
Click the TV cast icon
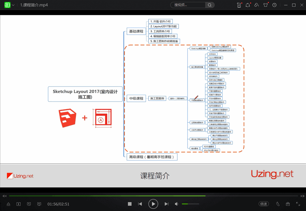tap(29, 204)
